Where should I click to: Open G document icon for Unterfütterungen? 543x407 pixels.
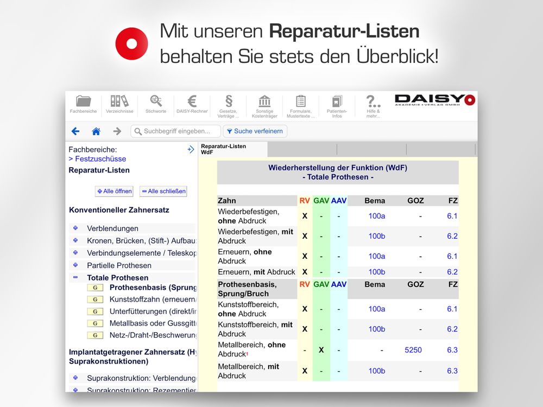tap(95, 311)
